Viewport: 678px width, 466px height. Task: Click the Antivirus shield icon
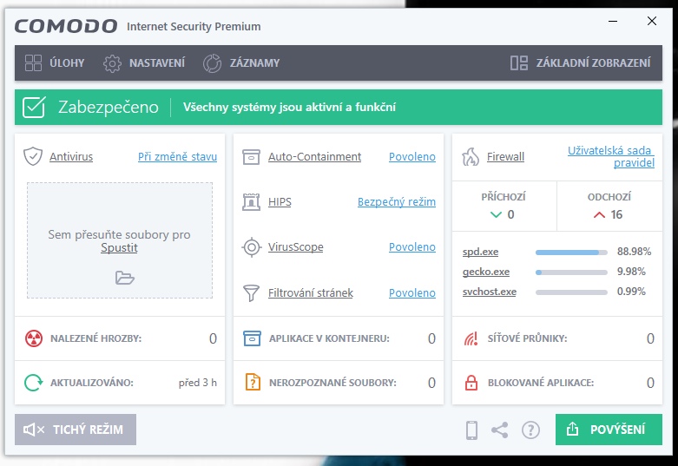pyautogui.click(x=33, y=157)
